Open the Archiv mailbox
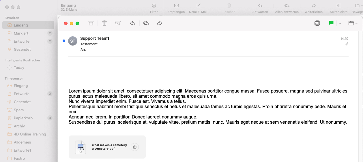 point(28,126)
